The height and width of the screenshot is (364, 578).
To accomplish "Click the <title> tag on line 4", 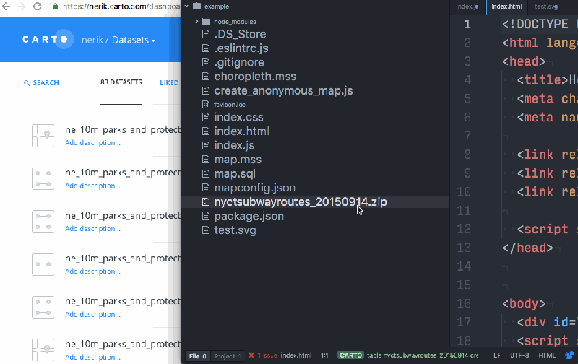I will click(x=543, y=80).
